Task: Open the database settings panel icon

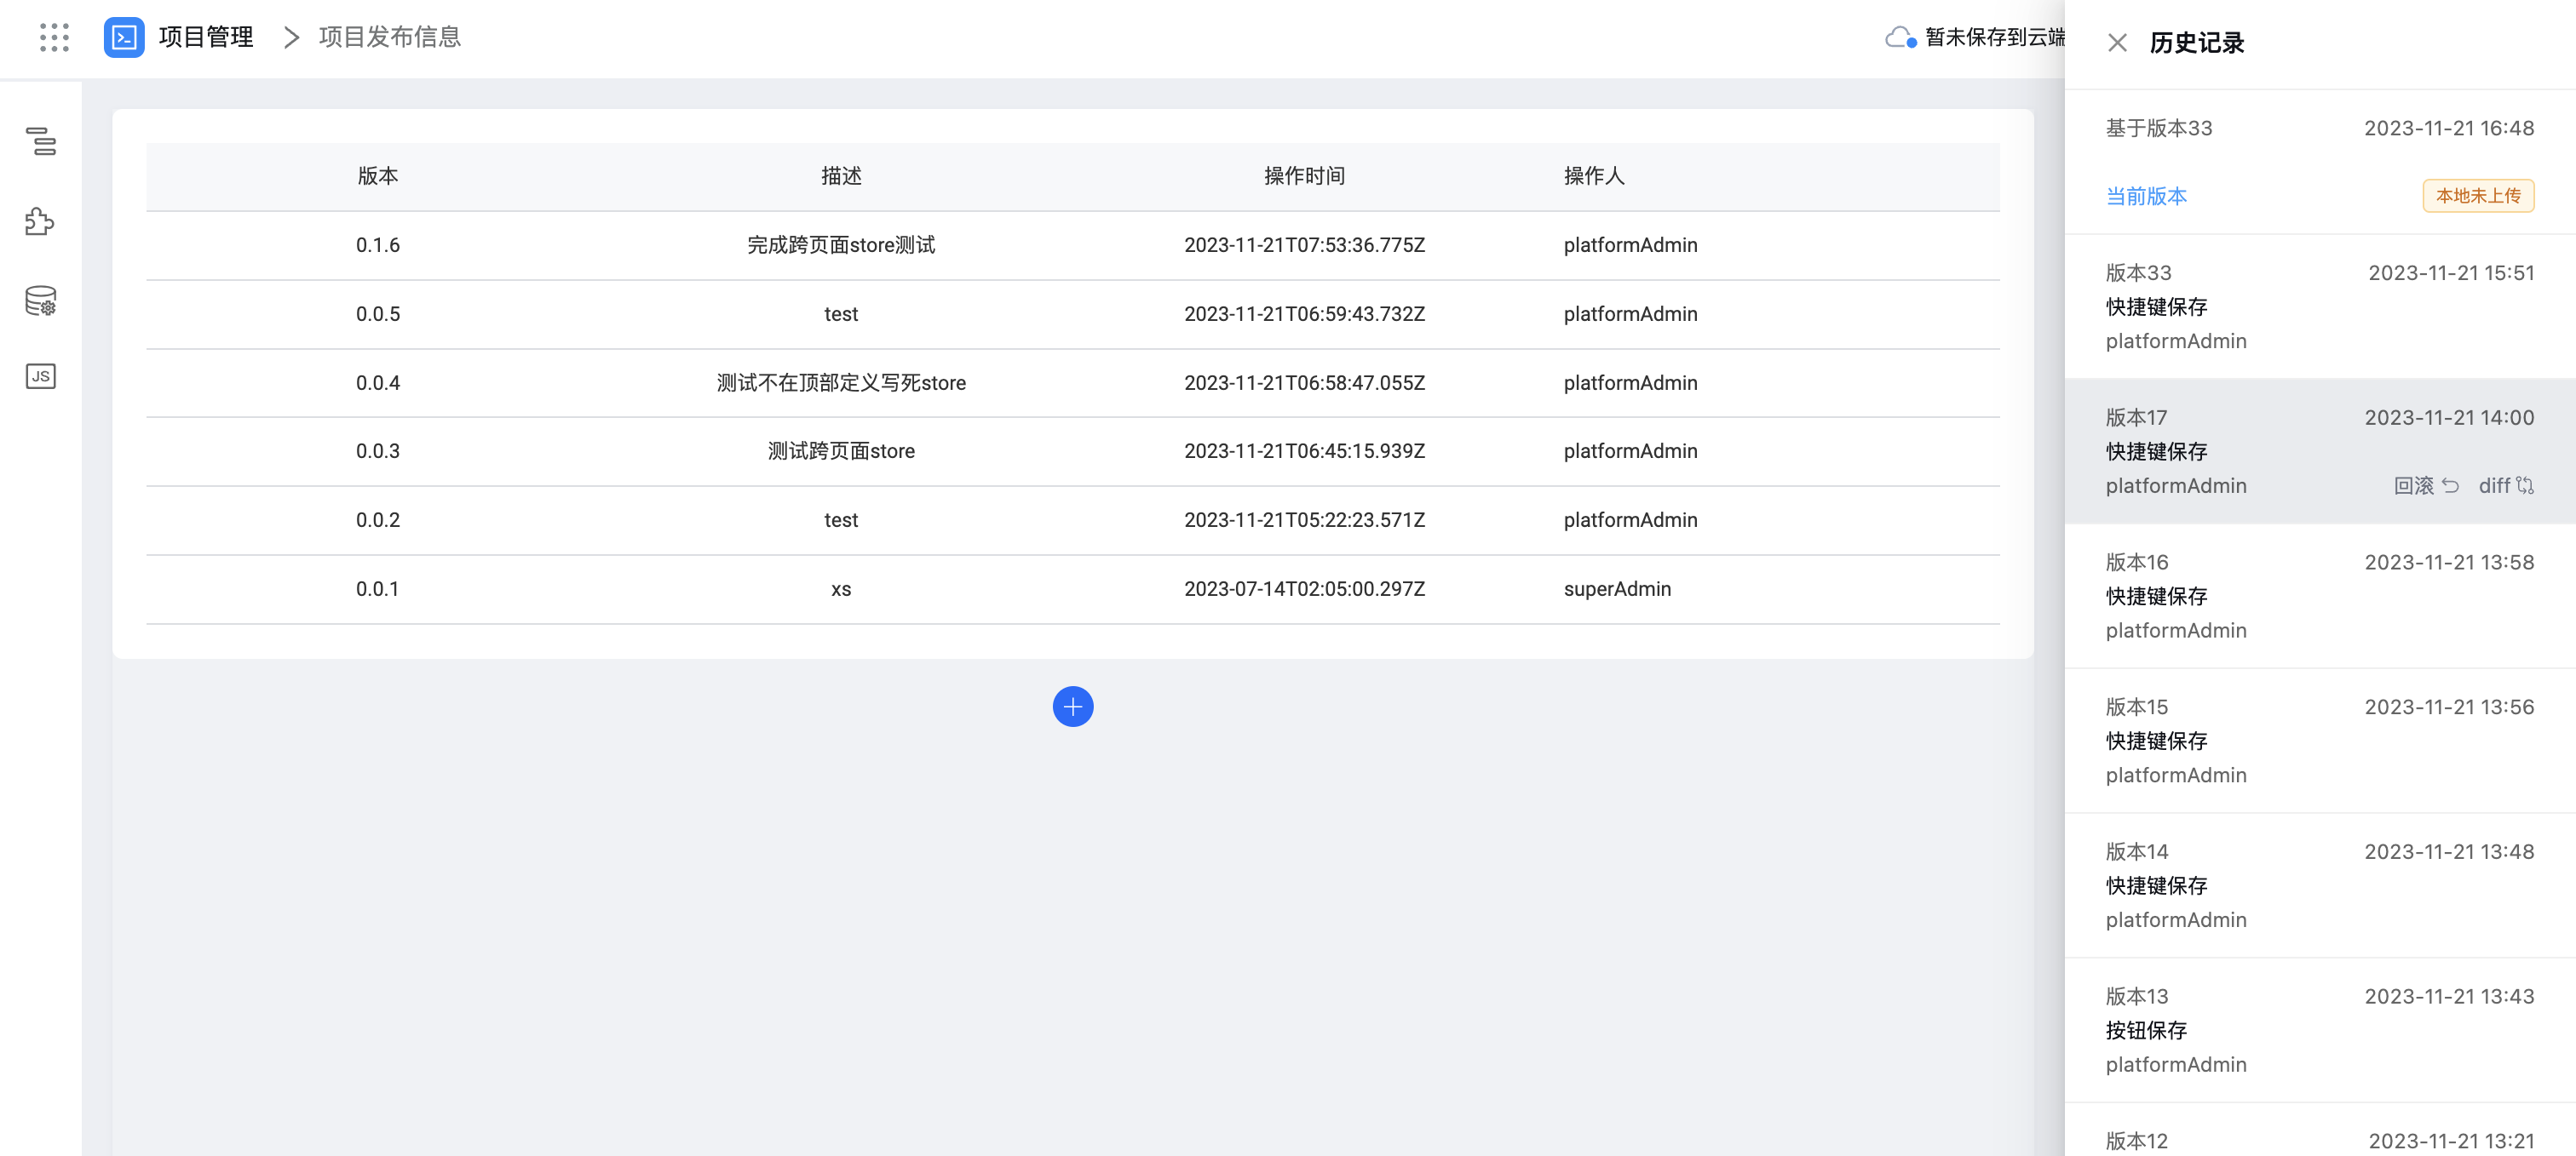Action: click(x=41, y=300)
